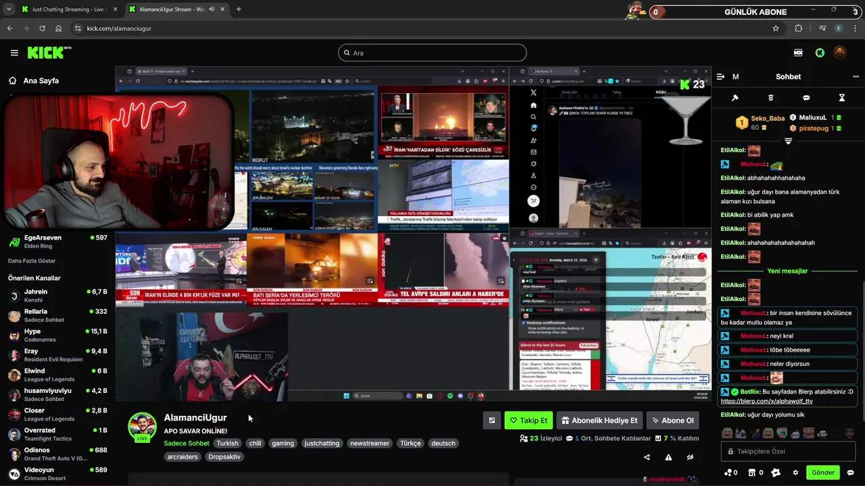Select the gaming tag
Viewport: 865px width, 486px height.
(282, 443)
